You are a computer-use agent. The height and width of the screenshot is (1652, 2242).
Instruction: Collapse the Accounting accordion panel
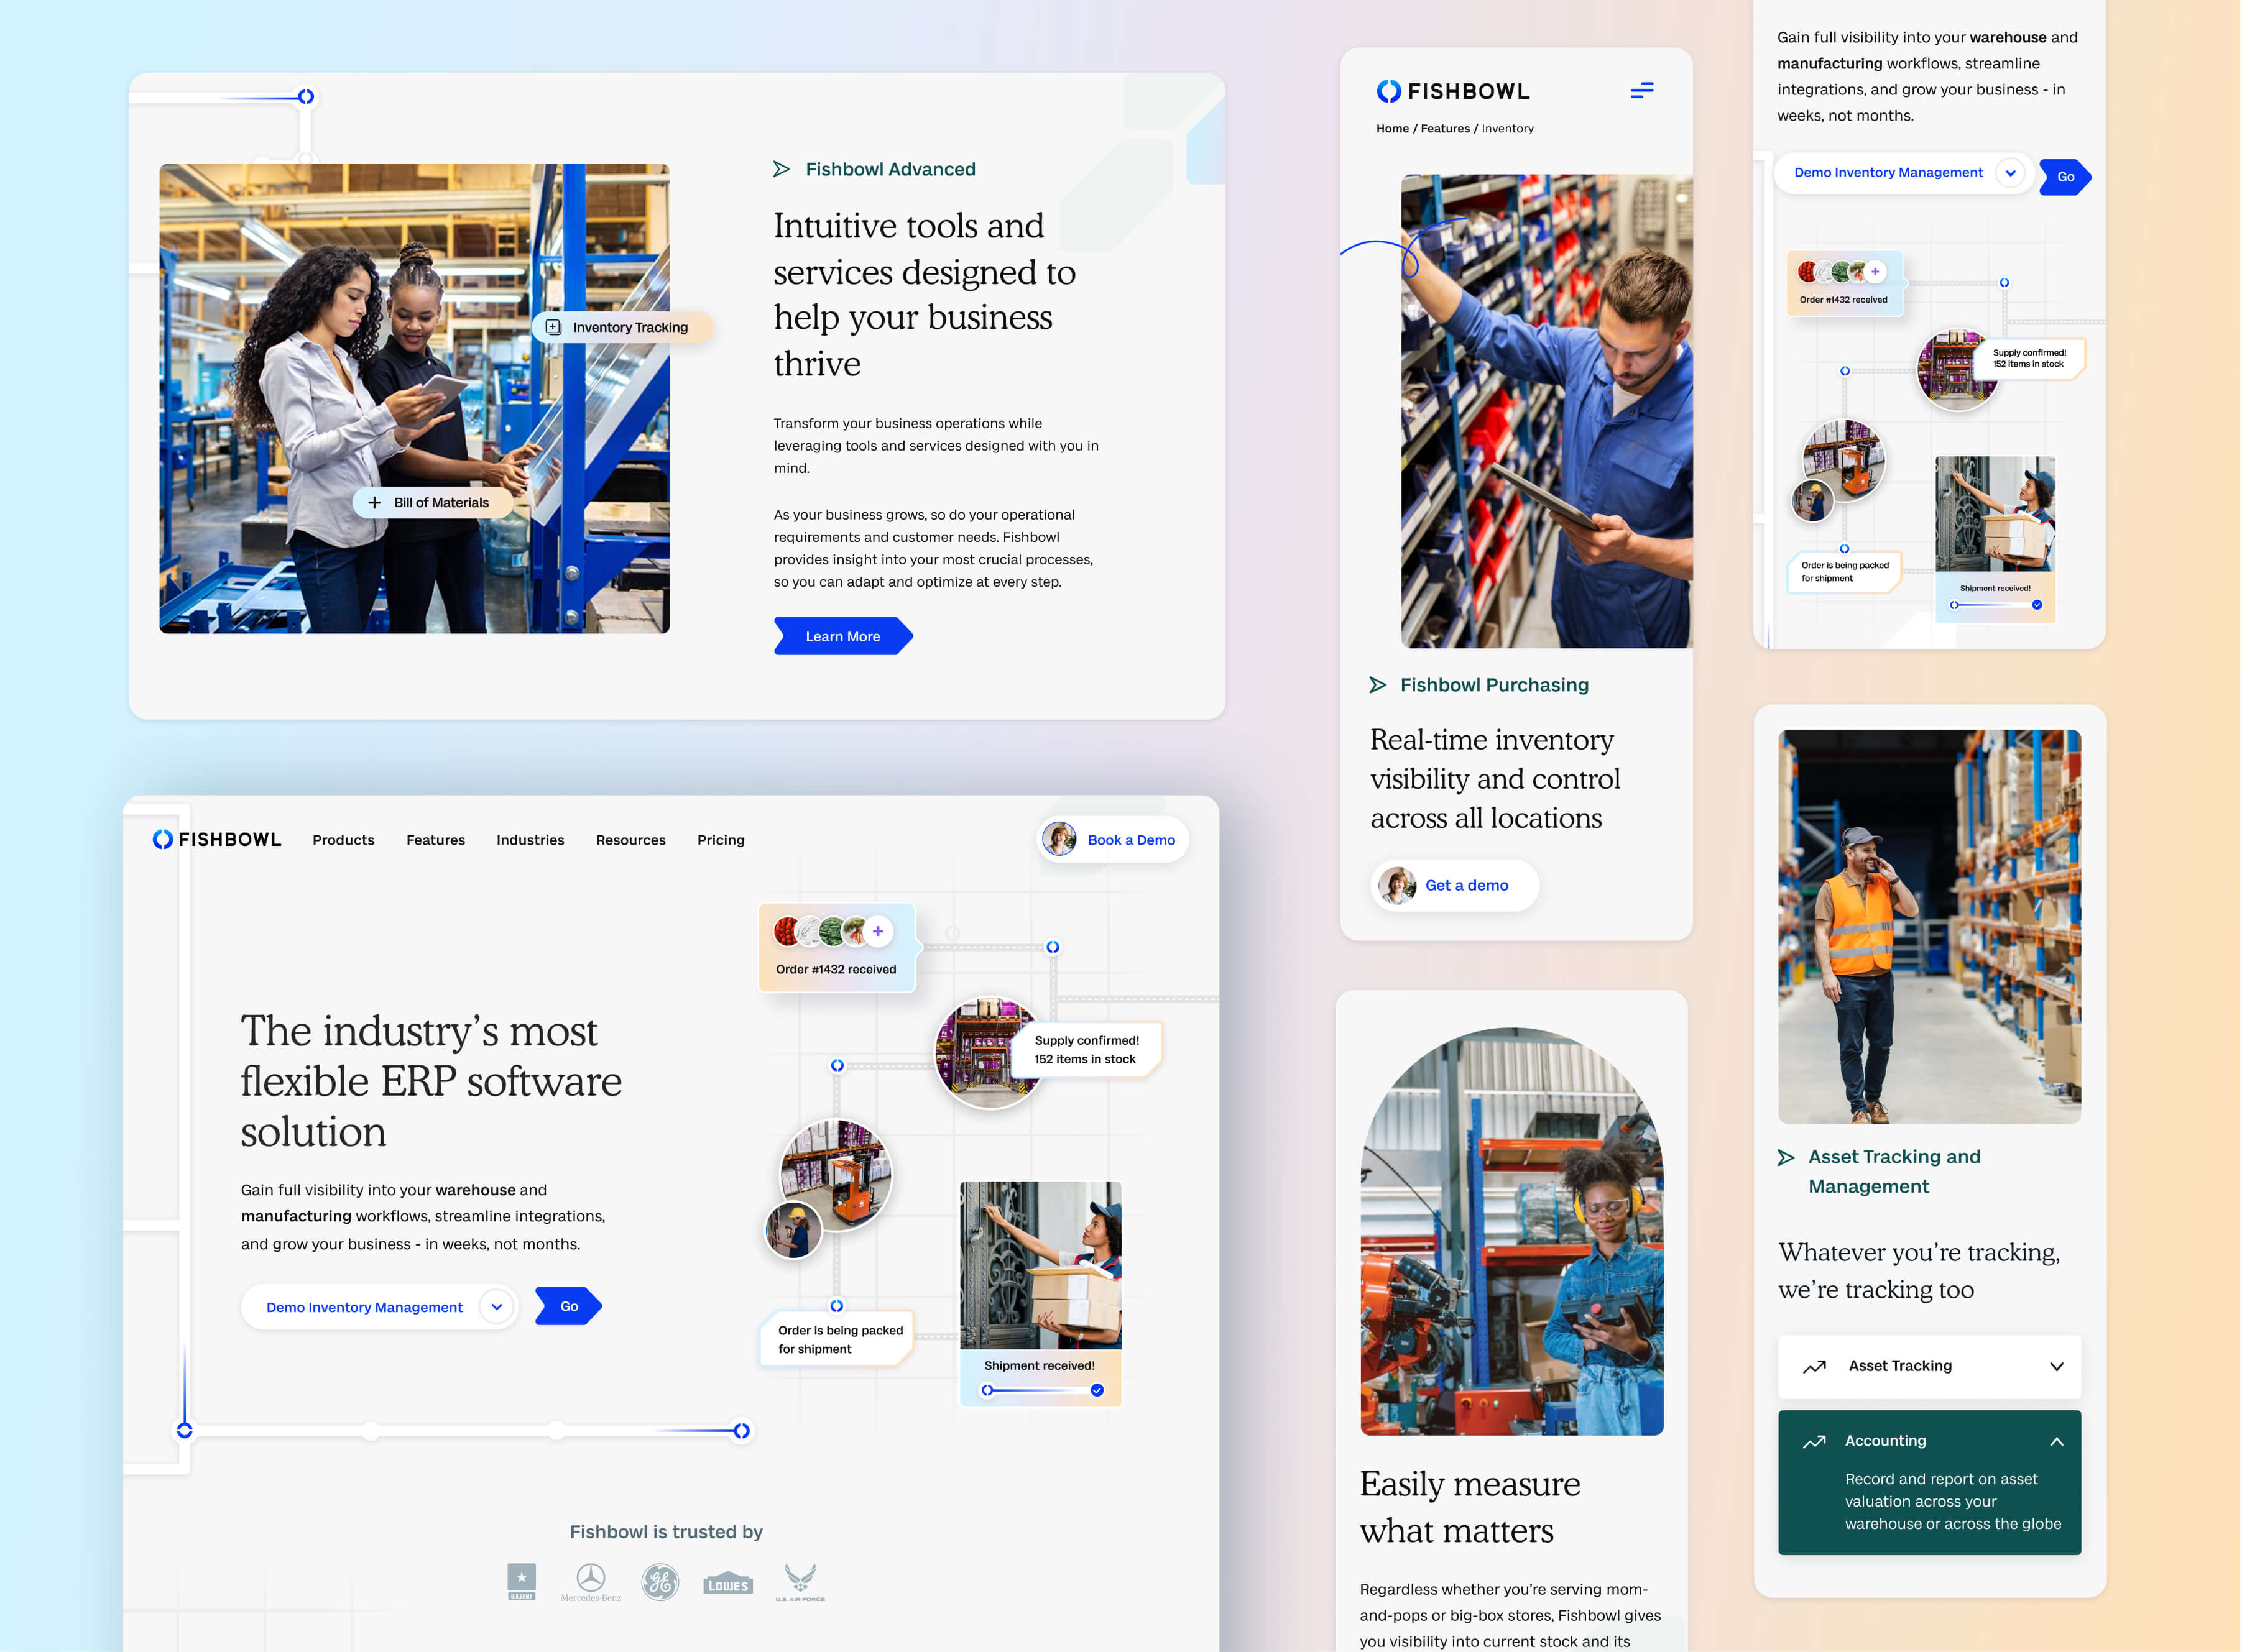tap(2056, 1441)
